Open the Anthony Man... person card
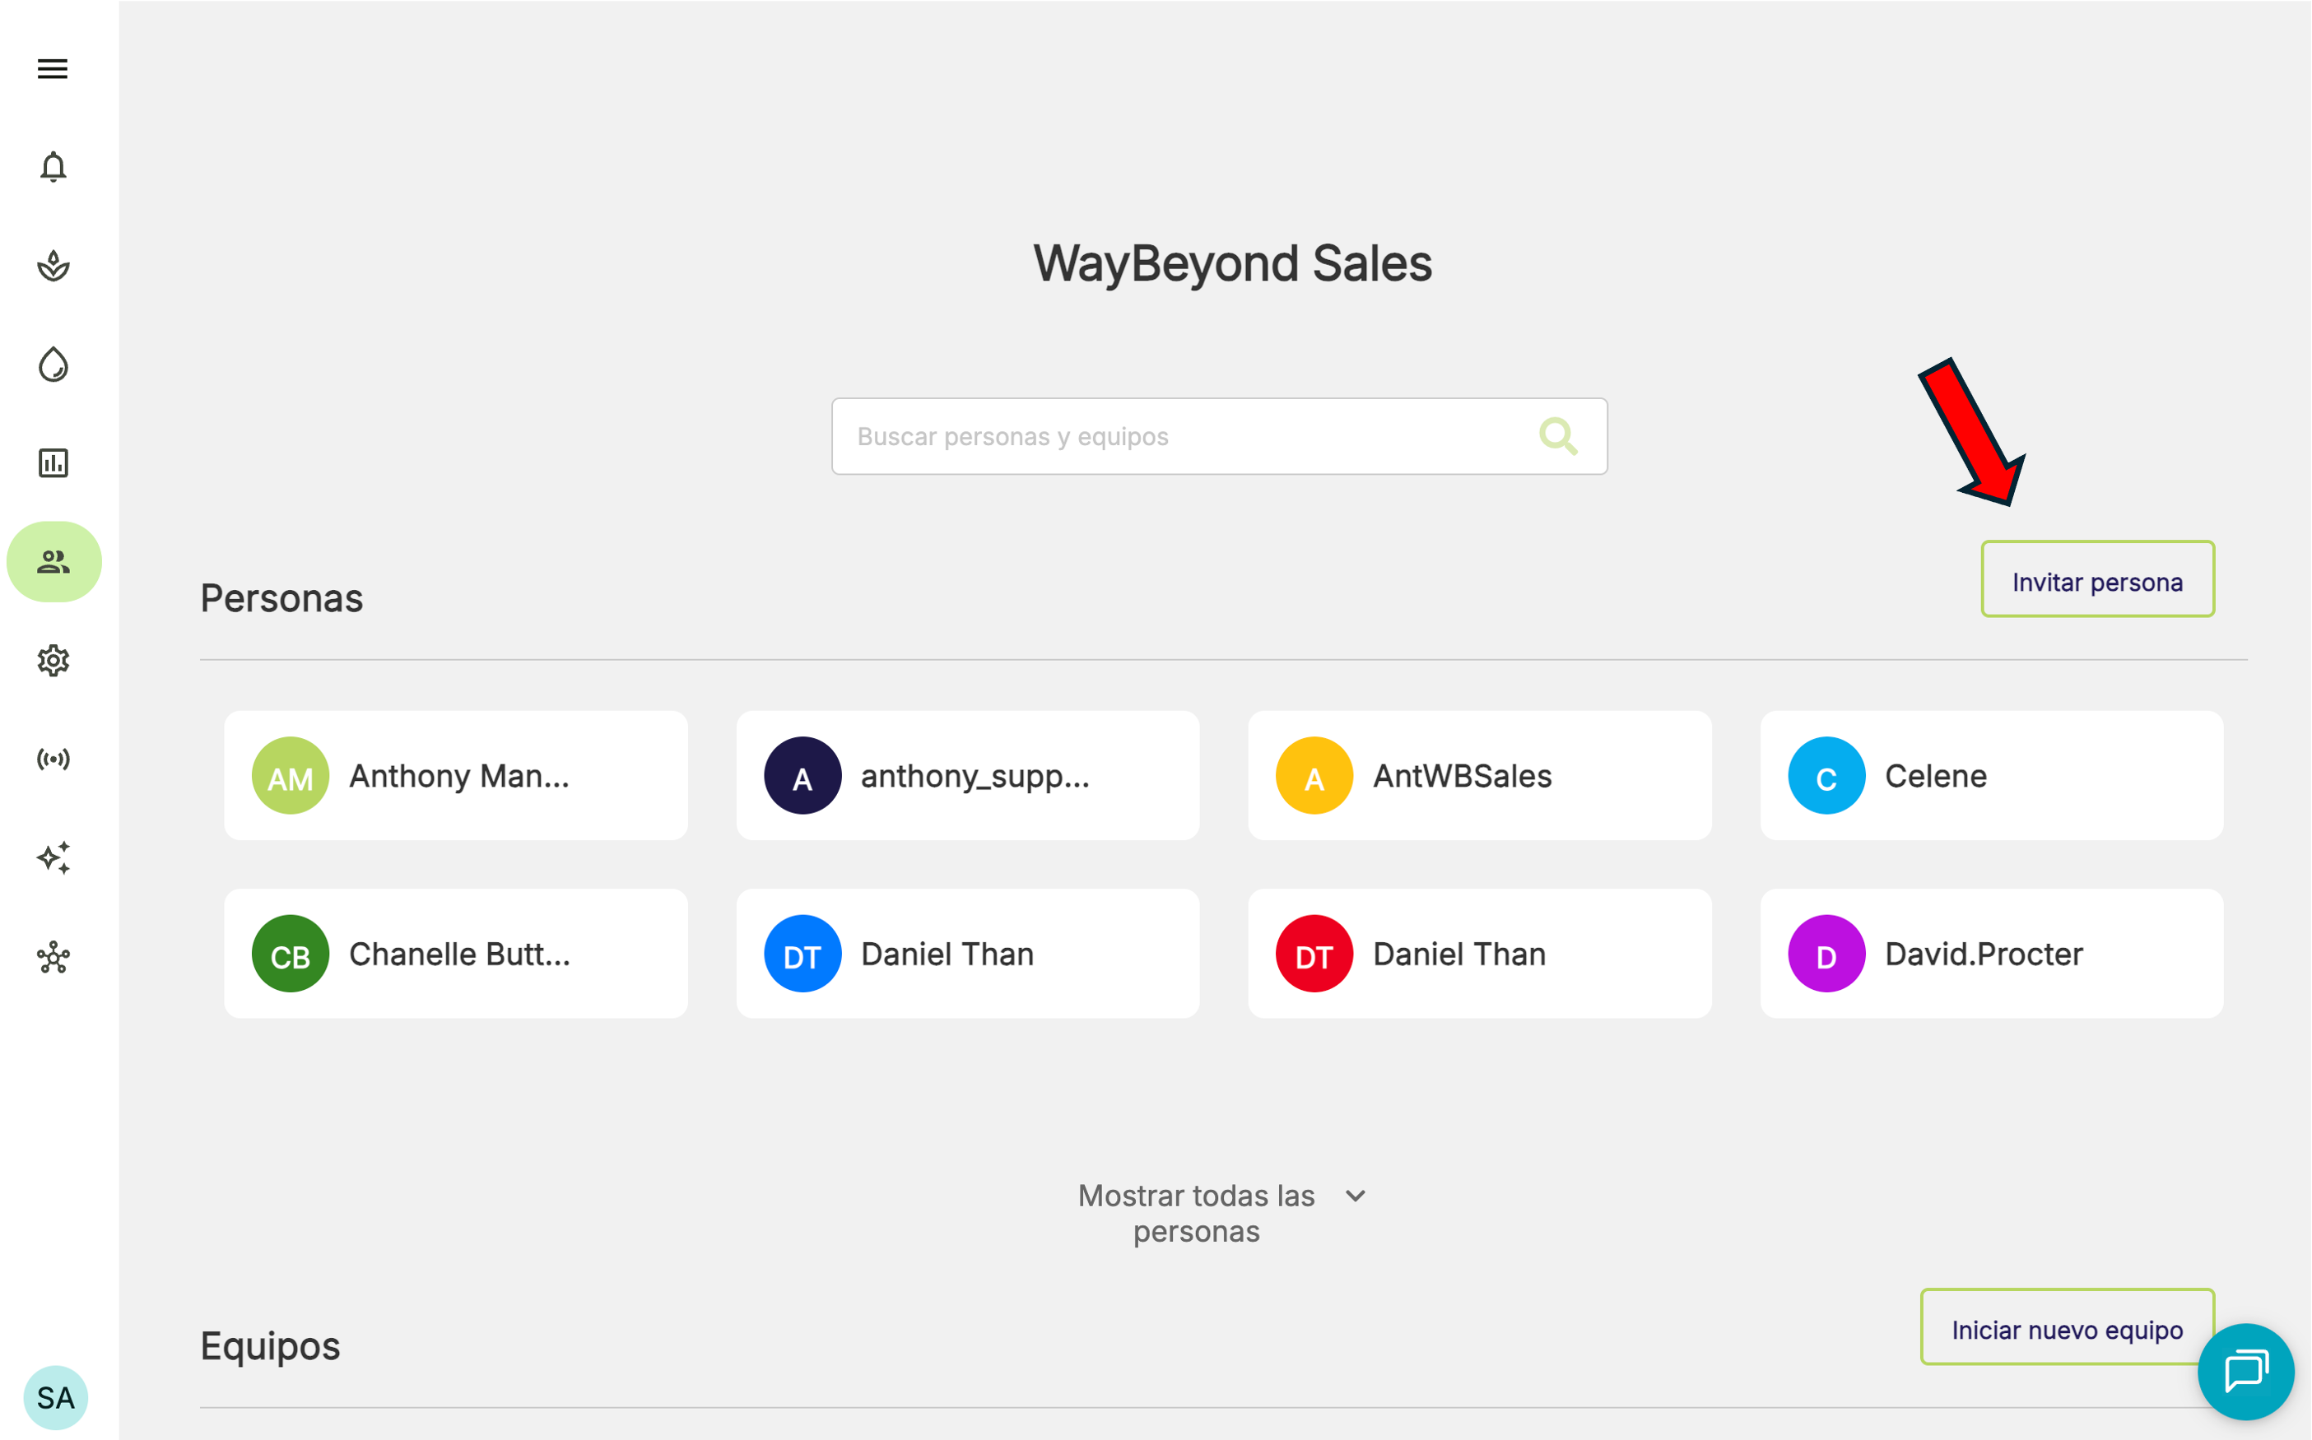The height and width of the screenshot is (1440, 2312). tap(455, 775)
